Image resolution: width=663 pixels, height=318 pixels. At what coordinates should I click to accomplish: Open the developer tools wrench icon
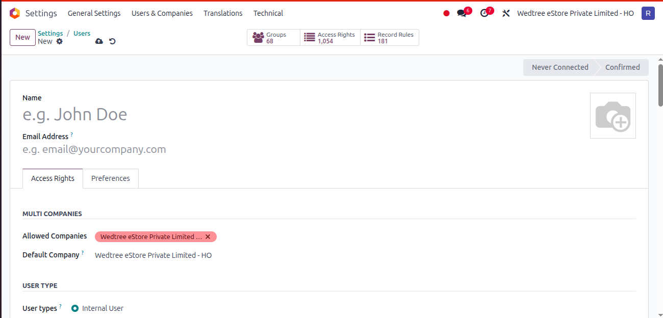[506, 13]
